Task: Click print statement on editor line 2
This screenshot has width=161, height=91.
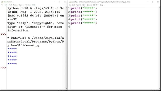Action: (x=84, y=12)
